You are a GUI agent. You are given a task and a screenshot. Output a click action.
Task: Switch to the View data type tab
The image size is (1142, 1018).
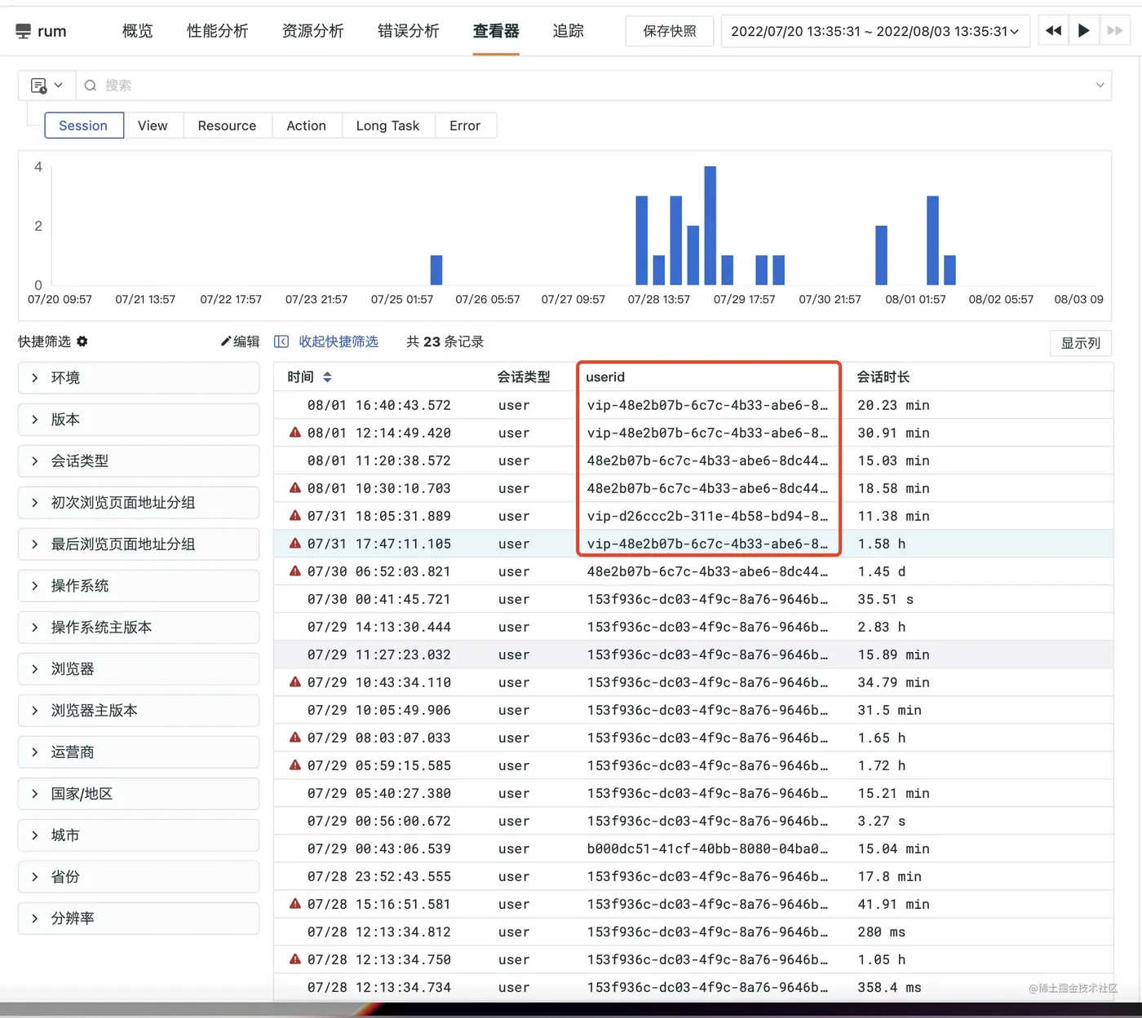pyautogui.click(x=153, y=126)
